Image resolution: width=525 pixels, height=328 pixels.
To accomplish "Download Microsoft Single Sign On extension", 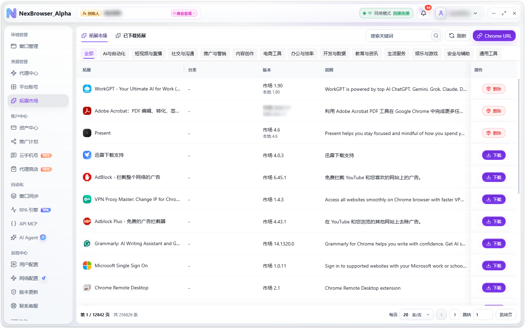I will (x=494, y=266).
